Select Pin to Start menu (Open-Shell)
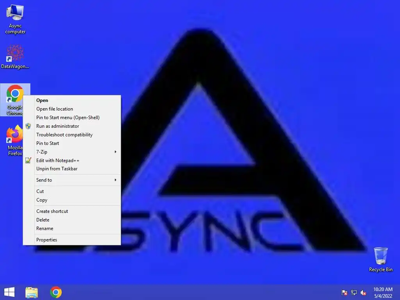Viewport: 400px width, 300px height. 72,117
